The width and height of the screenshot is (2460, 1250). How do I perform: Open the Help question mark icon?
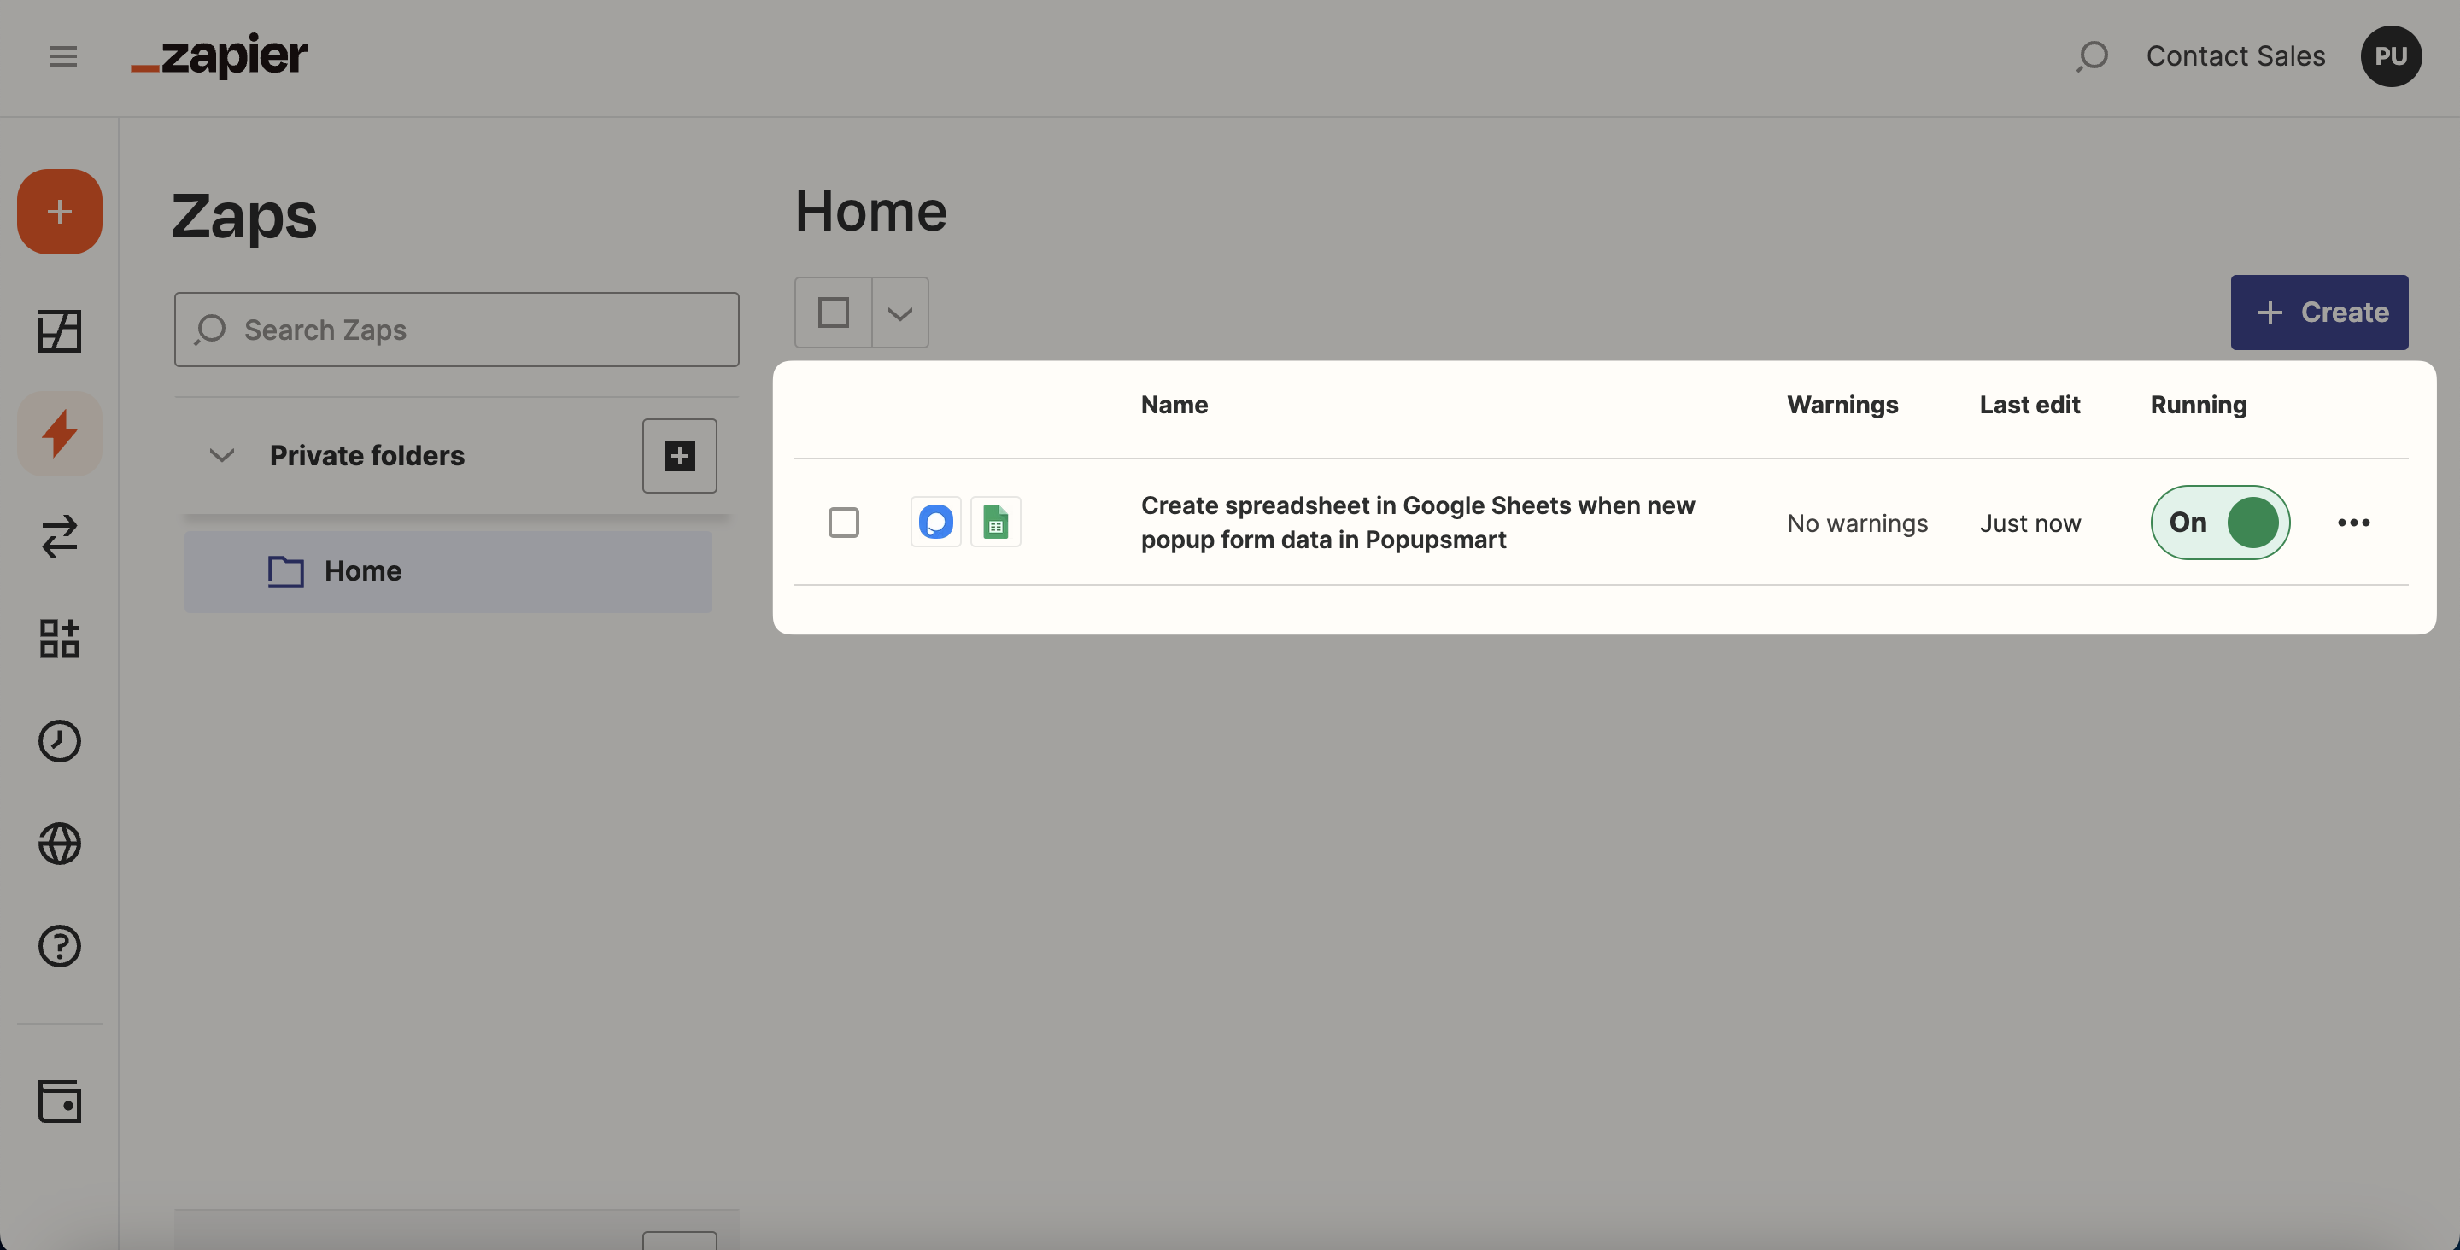[59, 945]
